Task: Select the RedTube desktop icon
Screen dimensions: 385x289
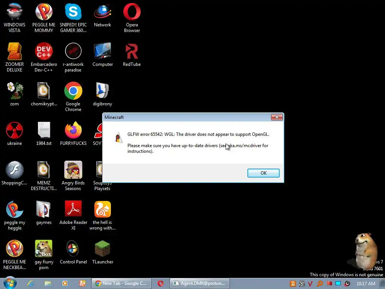Action: pyautogui.click(x=132, y=55)
